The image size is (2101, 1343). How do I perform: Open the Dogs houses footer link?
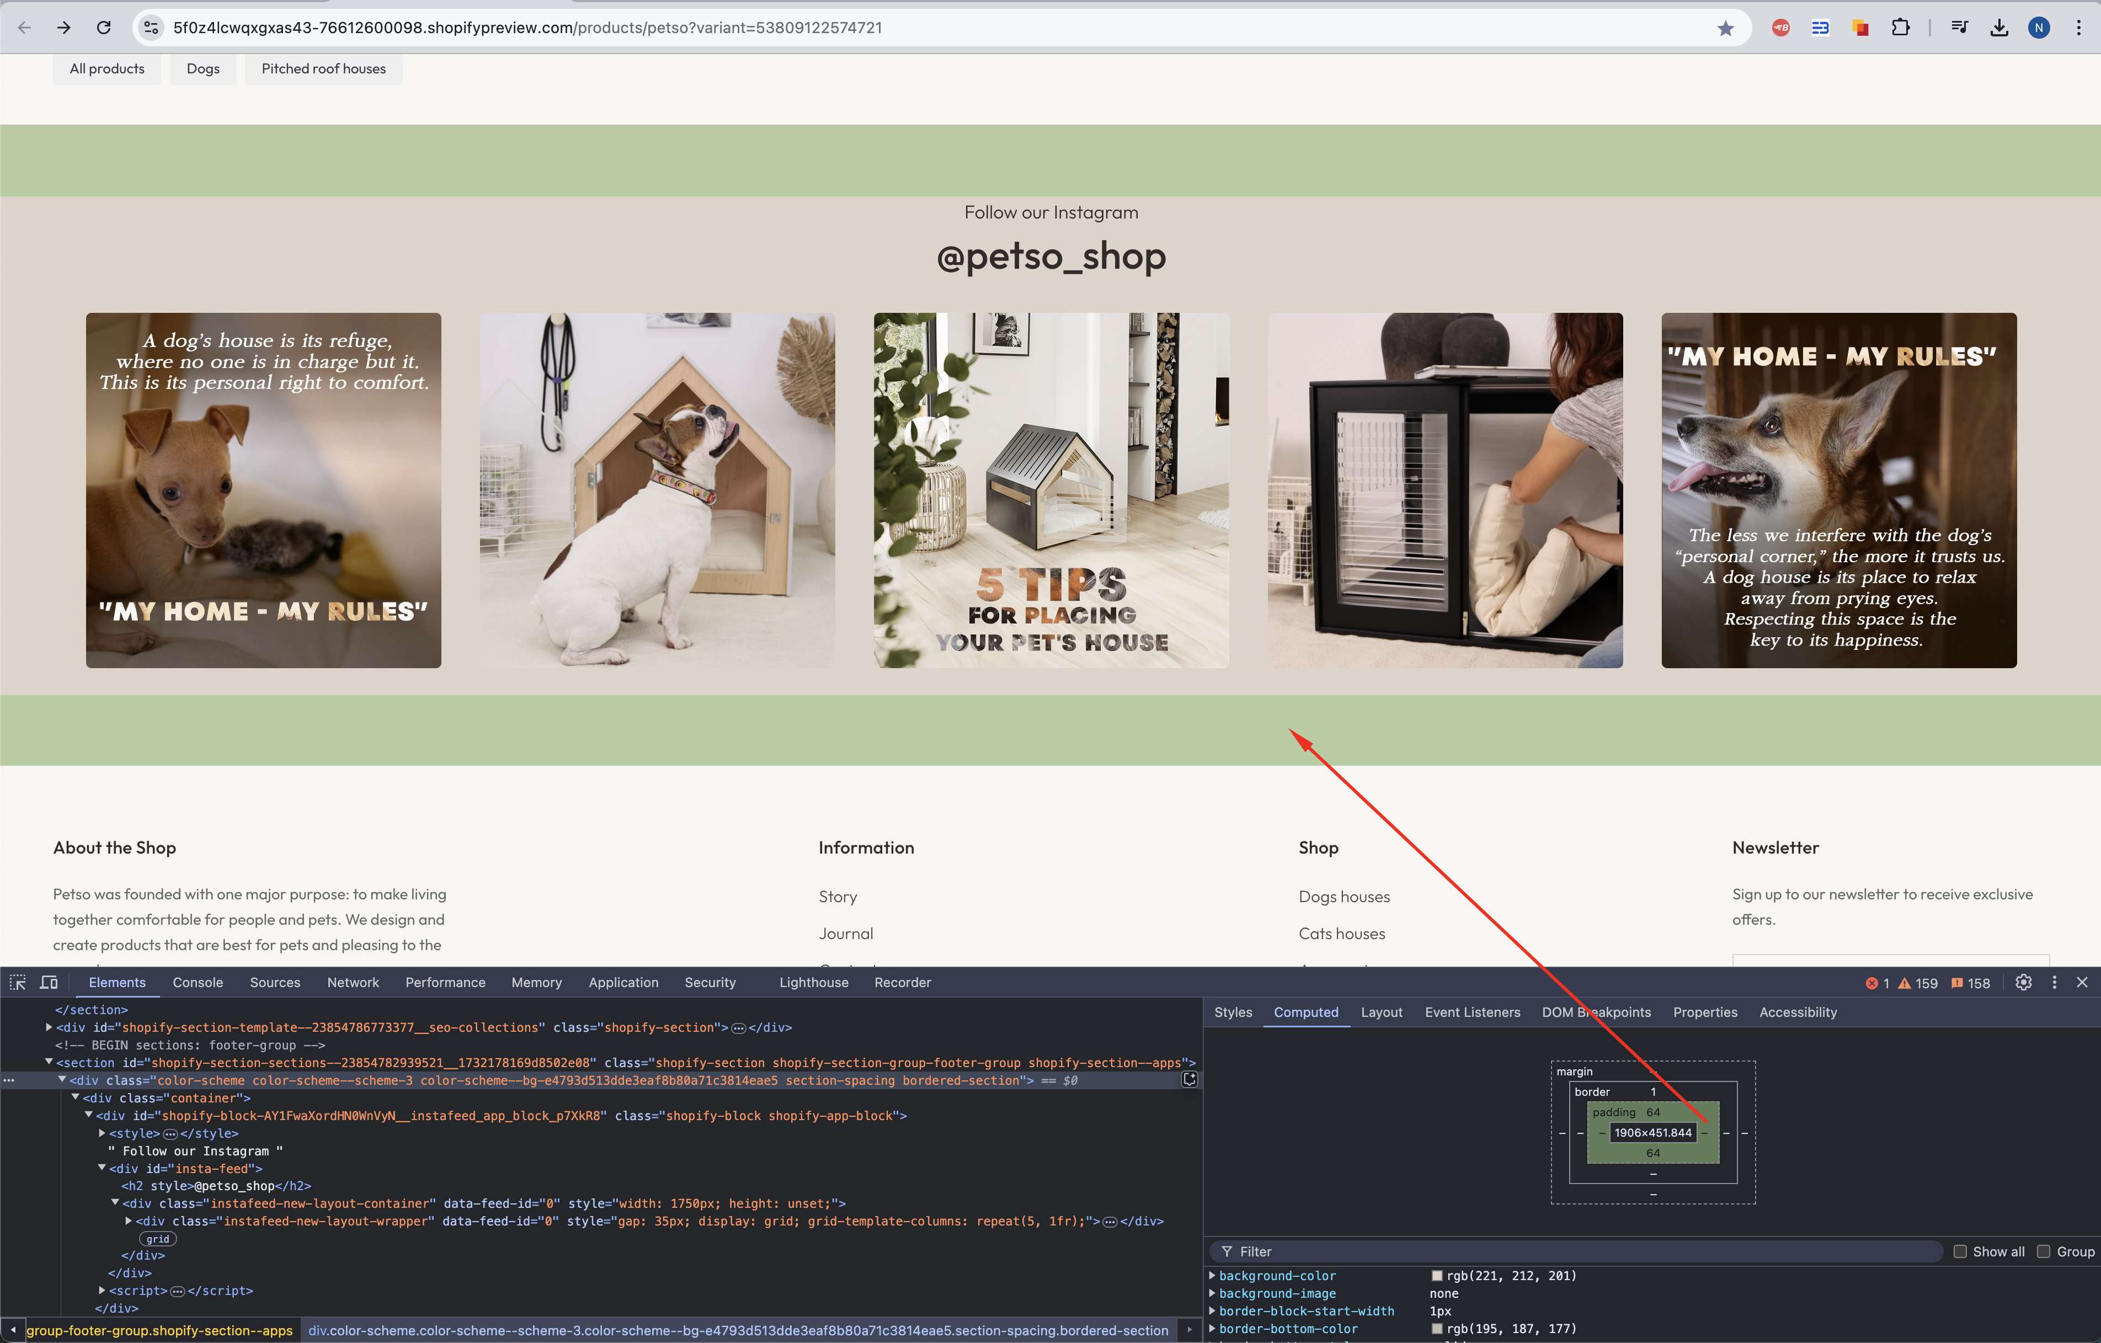[x=1343, y=897]
